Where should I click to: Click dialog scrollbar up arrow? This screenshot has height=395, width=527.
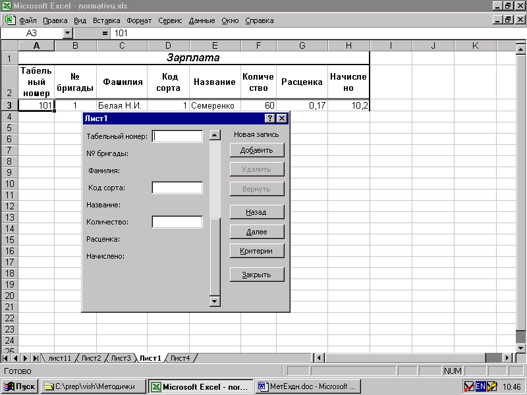tap(215, 135)
